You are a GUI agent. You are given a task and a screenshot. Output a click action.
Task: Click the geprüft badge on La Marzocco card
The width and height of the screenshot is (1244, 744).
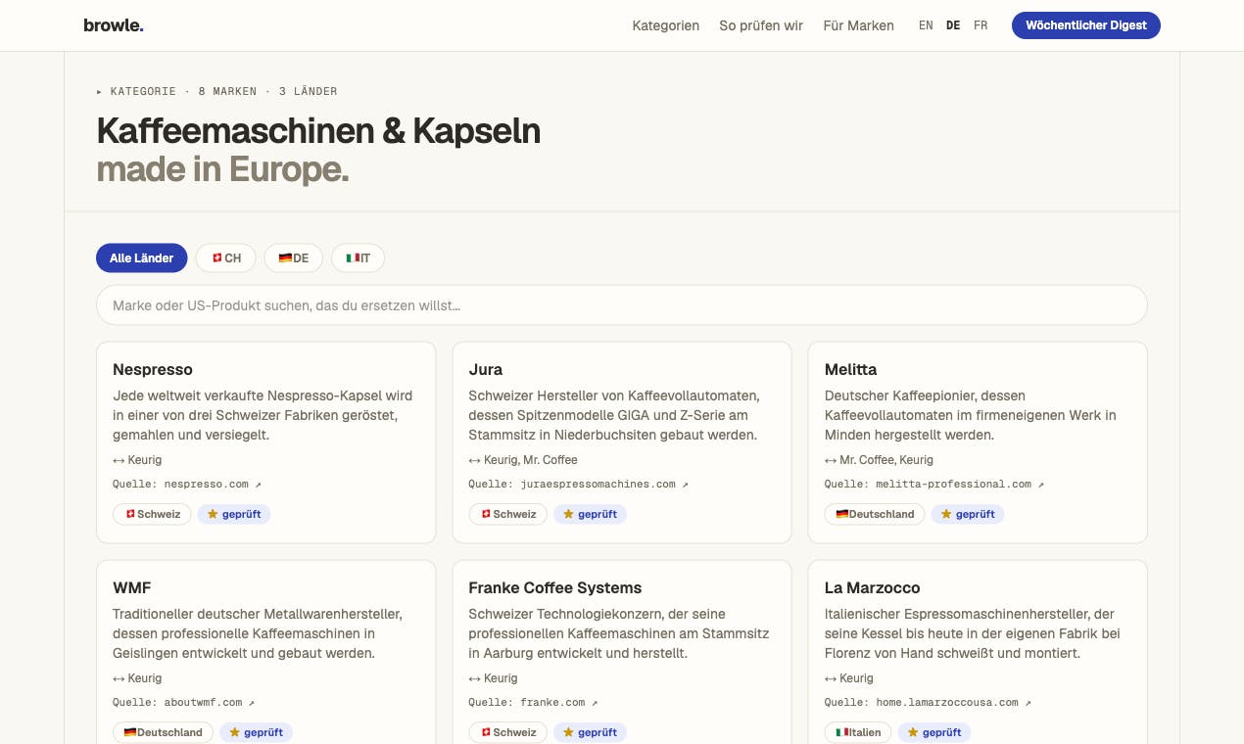pos(934,732)
